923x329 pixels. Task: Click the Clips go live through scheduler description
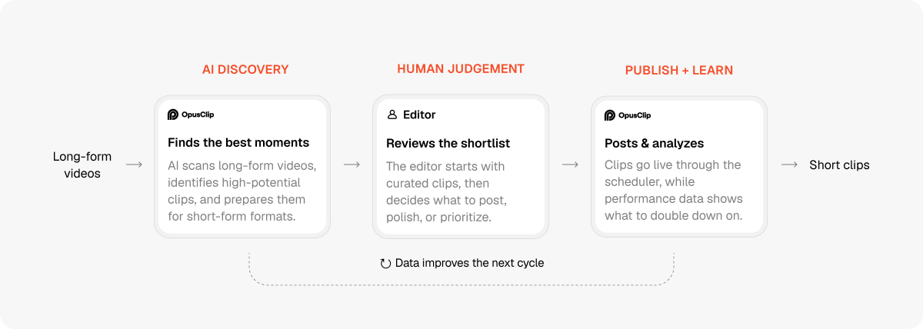(674, 190)
